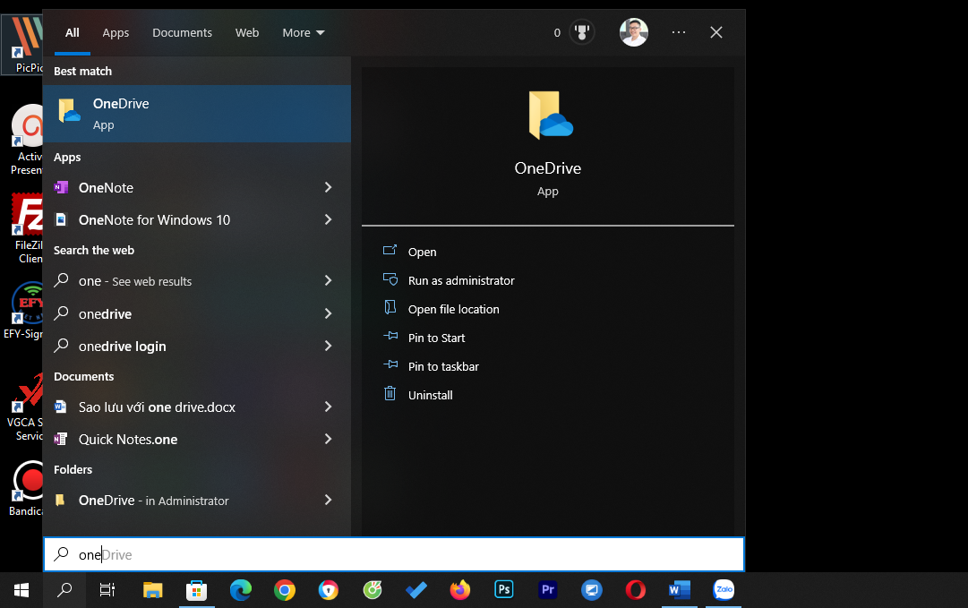Click in the search box containing 'one'

pyautogui.click(x=394, y=554)
